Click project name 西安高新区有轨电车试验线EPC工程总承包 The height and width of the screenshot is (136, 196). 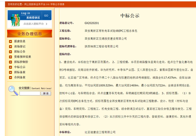[x=111, y=31]
